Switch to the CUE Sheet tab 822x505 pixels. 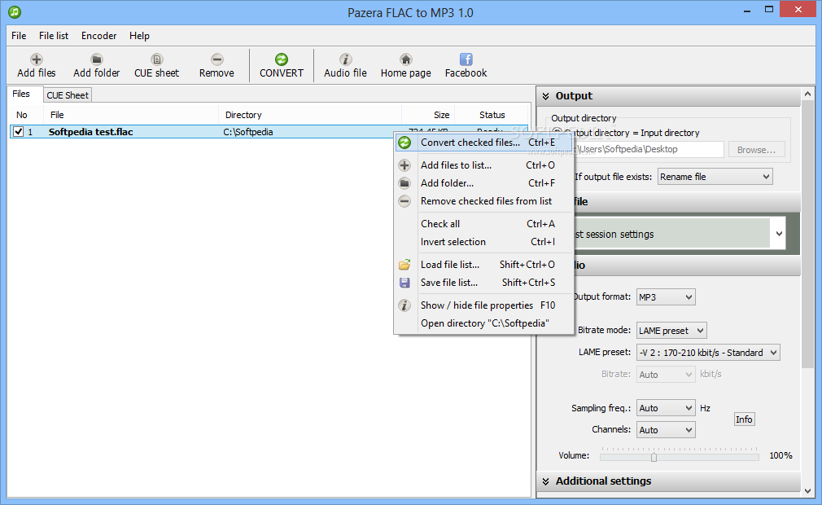click(x=68, y=95)
